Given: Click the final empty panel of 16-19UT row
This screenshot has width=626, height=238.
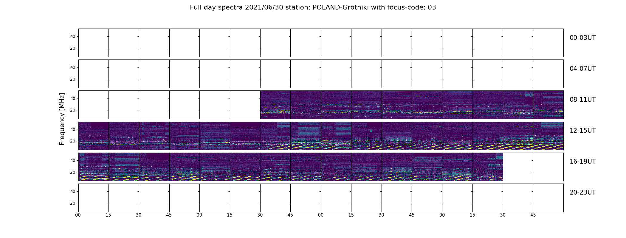Looking at the screenshot, I should (548, 167).
